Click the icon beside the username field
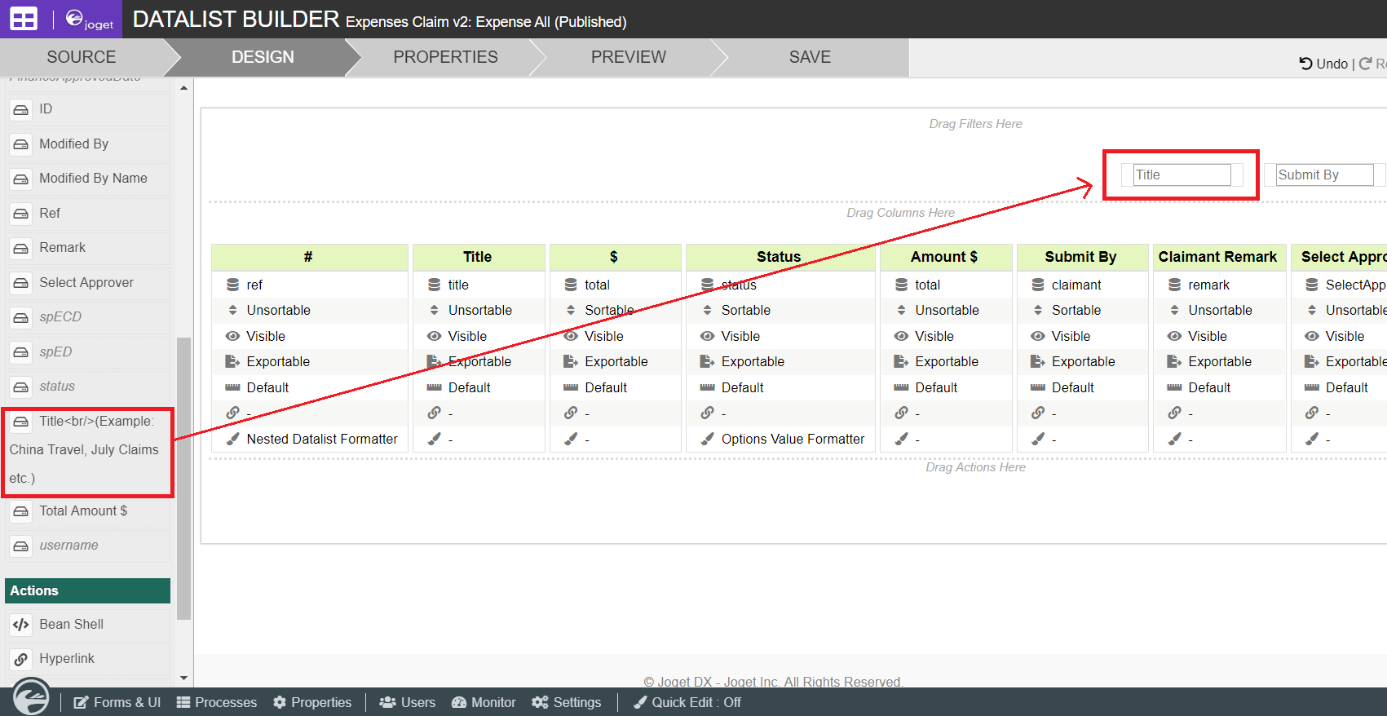The height and width of the screenshot is (716, 1387). 21,546
